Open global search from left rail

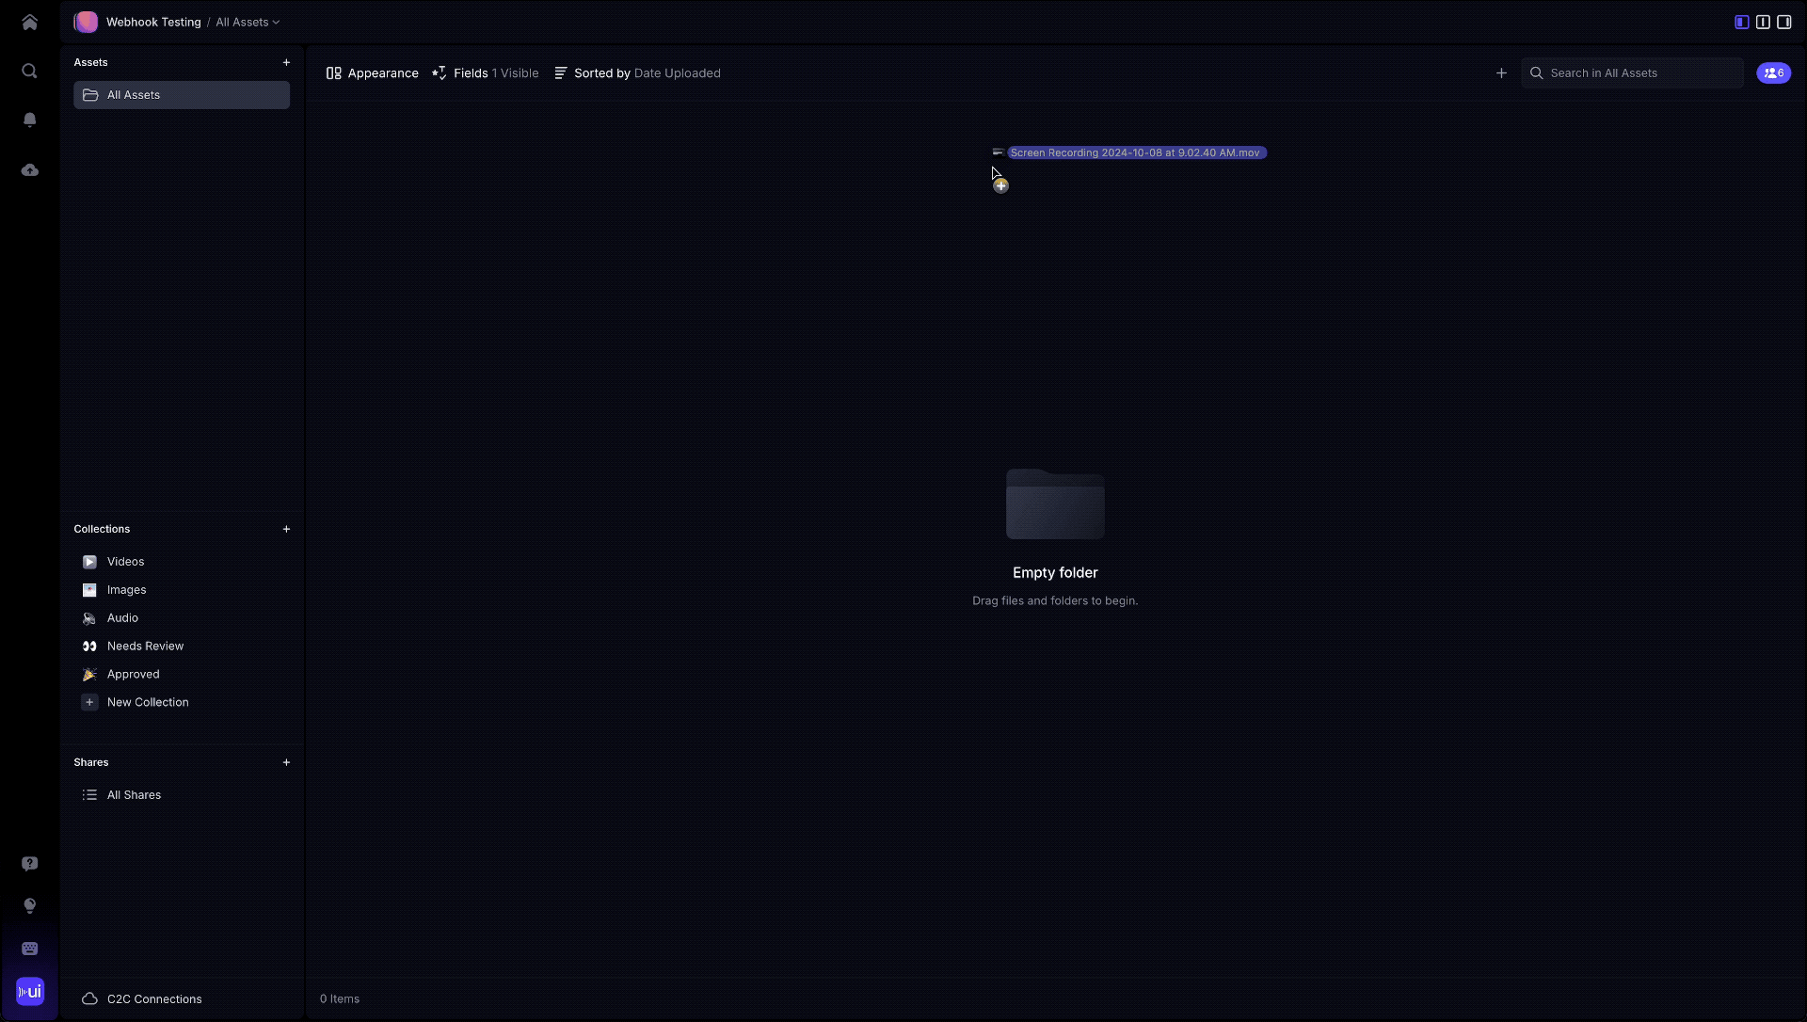[29, 72]
